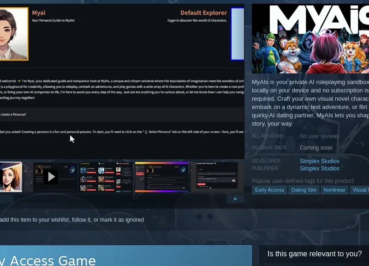Select the Nonlinear tag
The image size is (369, 266).
pos(334,190)
